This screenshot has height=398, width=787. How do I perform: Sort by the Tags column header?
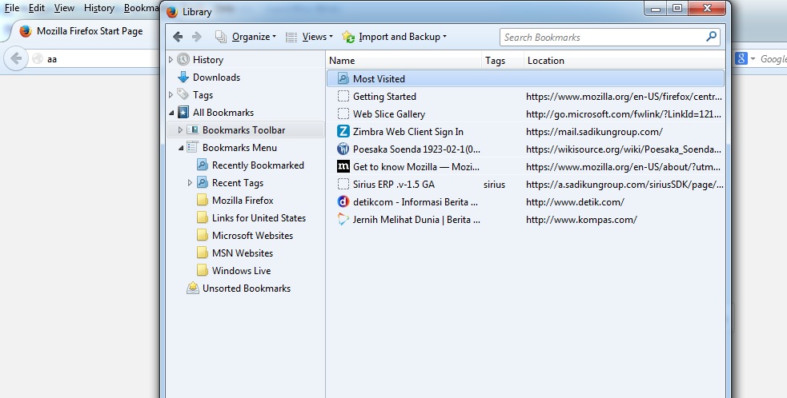point(503,60)
